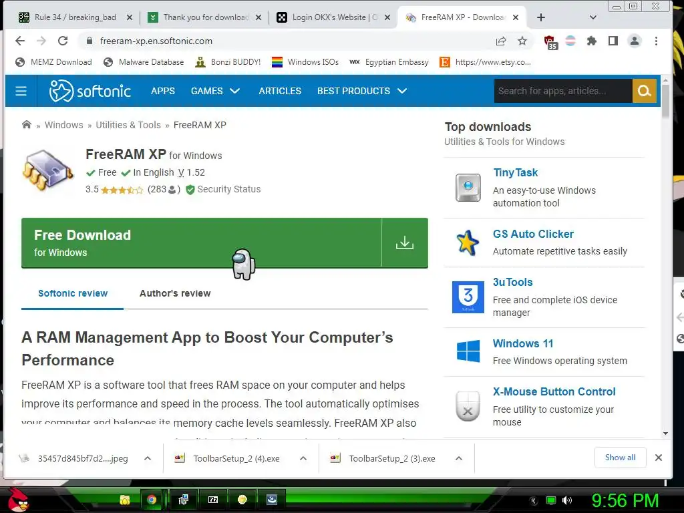Click the download arrow on the green button
This screenshot has height=513, width=684.
click(404, 242)
